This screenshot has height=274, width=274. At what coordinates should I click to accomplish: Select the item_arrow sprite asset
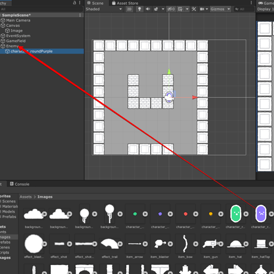pos(135,244)
